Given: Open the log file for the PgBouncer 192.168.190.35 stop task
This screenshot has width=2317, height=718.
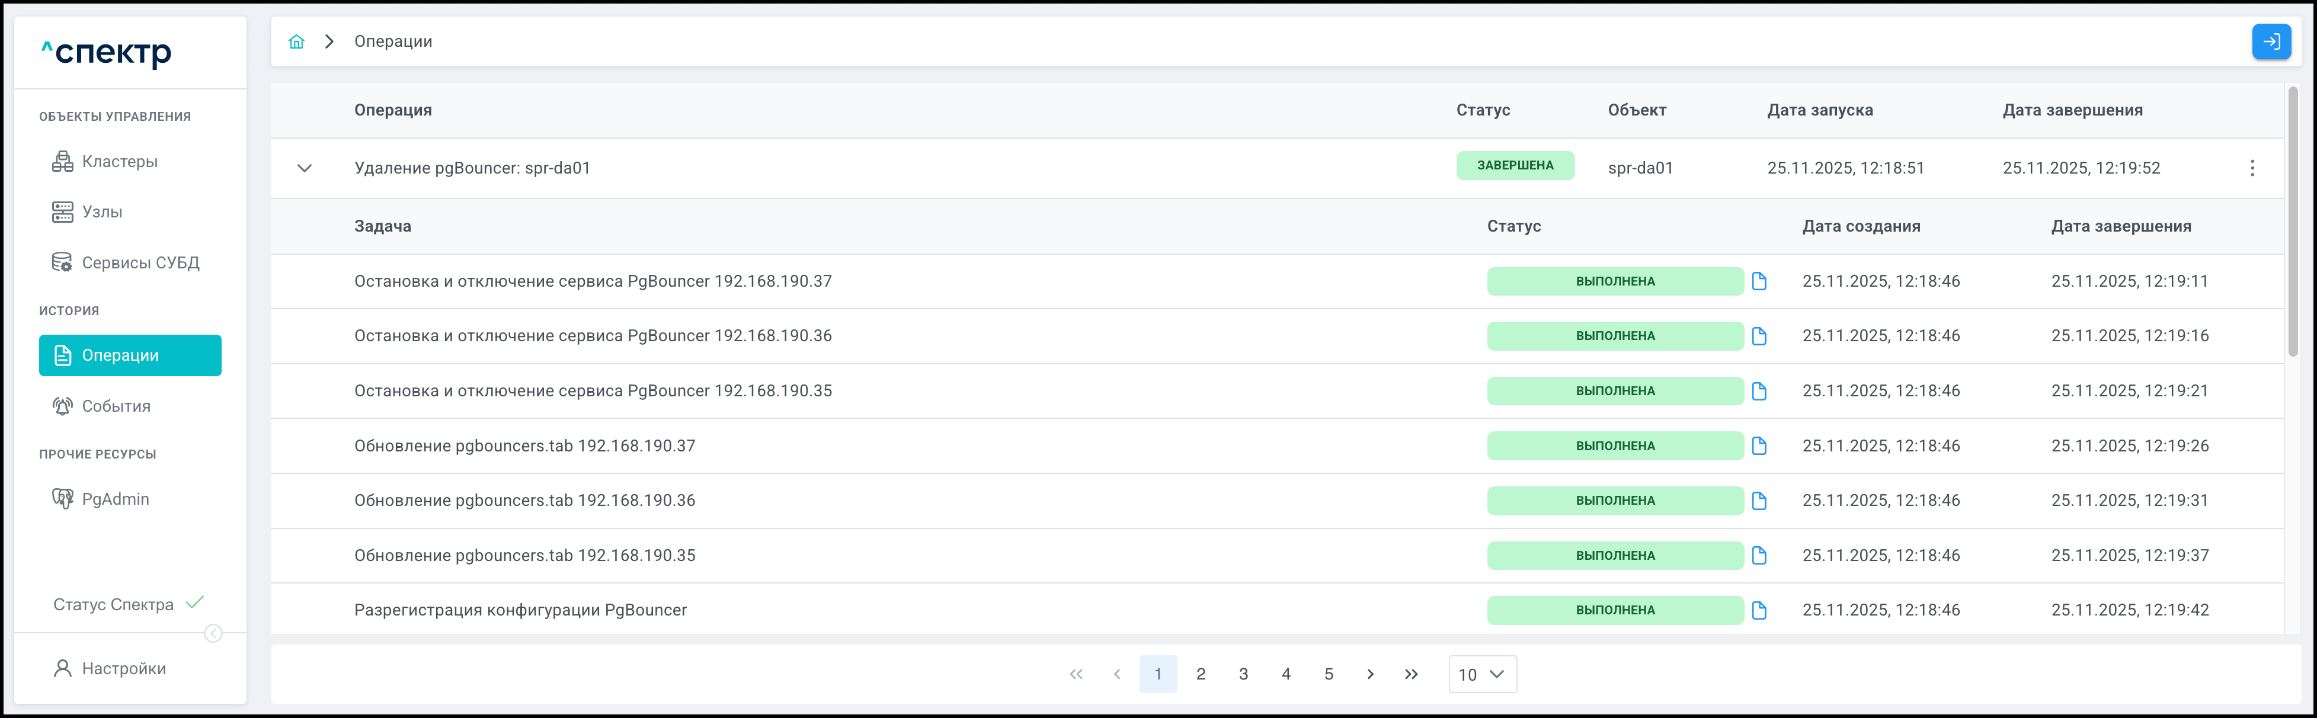Looking at the screenshot, I should (x=1758, y=392).
